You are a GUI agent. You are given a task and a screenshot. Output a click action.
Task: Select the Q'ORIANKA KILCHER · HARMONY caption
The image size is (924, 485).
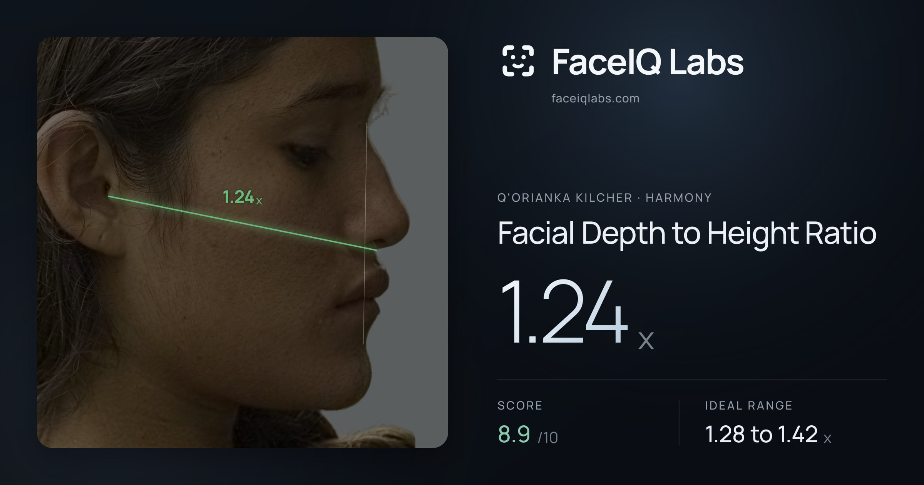[x=604, y=197]
